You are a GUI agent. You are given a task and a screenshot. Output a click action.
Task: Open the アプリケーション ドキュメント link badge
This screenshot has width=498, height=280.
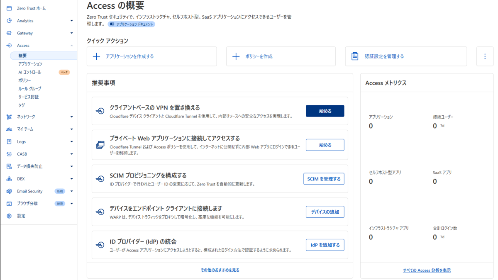point(132,24)
